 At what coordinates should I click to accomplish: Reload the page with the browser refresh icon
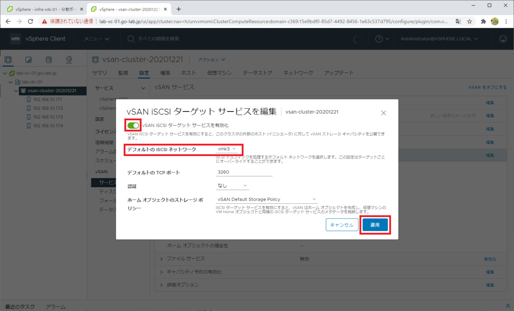(x=30, y=21)
